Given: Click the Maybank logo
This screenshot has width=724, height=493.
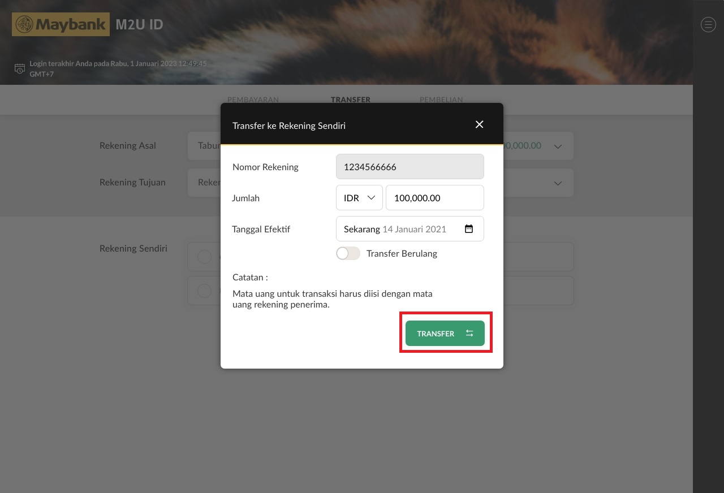Looking at the screenshot, I should click(61, 24).
